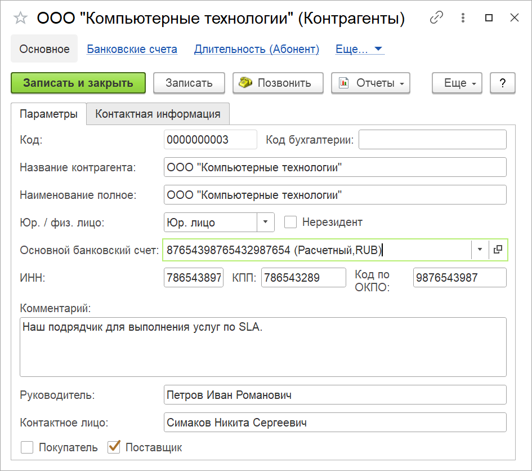Click the open-form icon beside bank account
This screenshot has width=532, height=471.
tap(498, 250)
